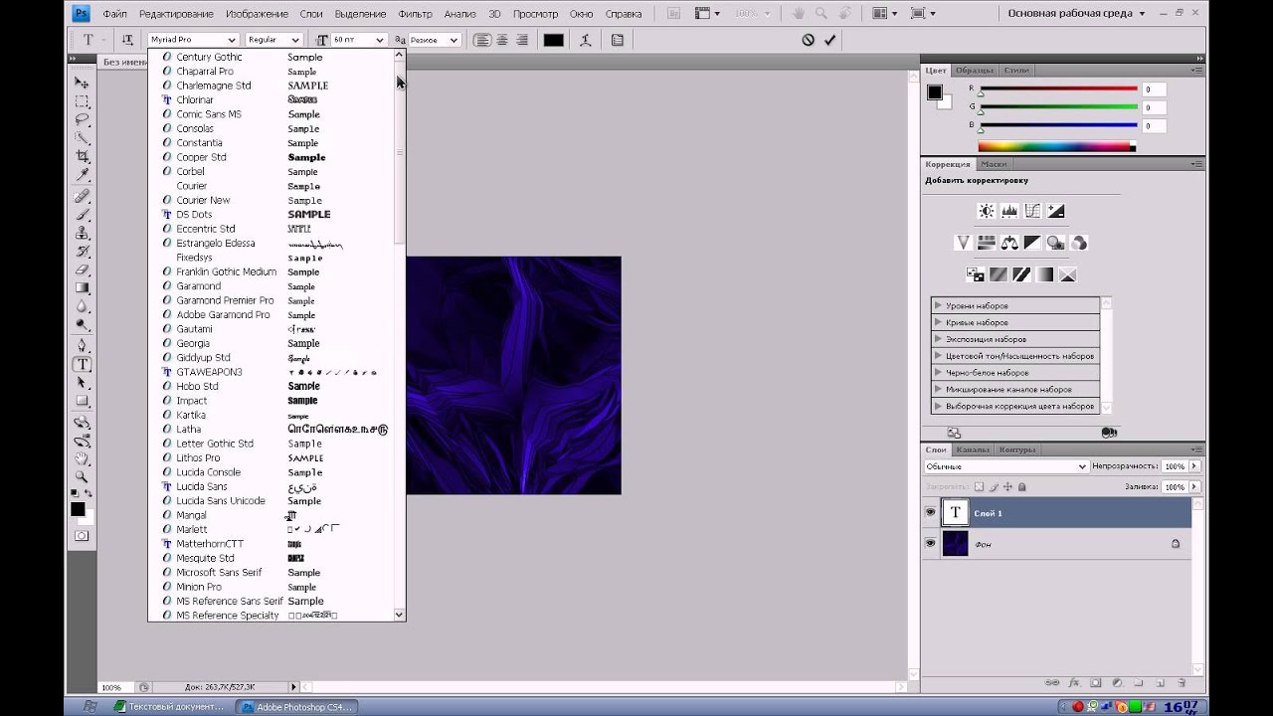Click the layer style fx icon
Viewport: 1273px width, 716px height.
coord(1073,683)
